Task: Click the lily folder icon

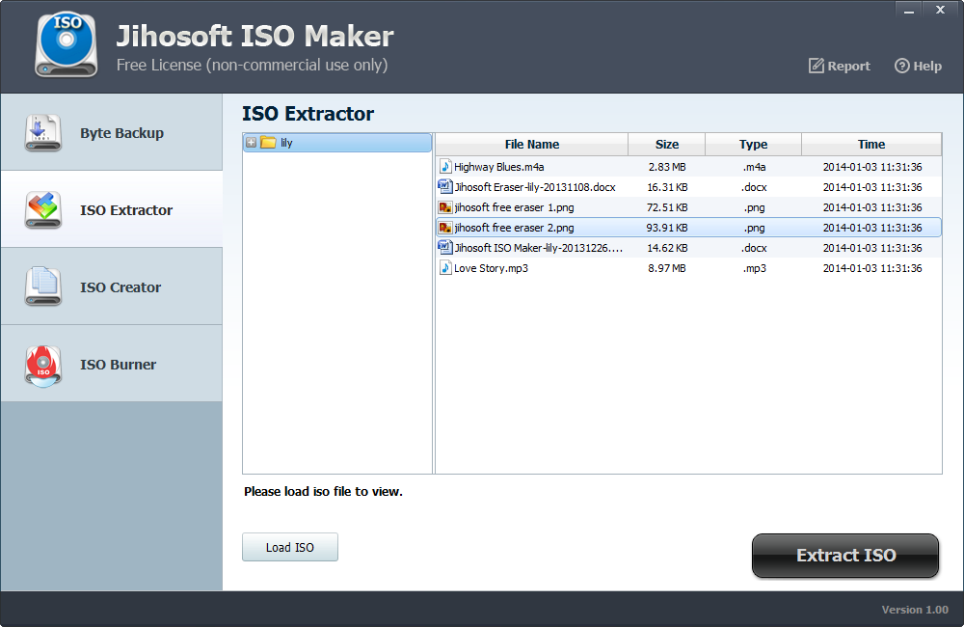Action: [268, 143]
